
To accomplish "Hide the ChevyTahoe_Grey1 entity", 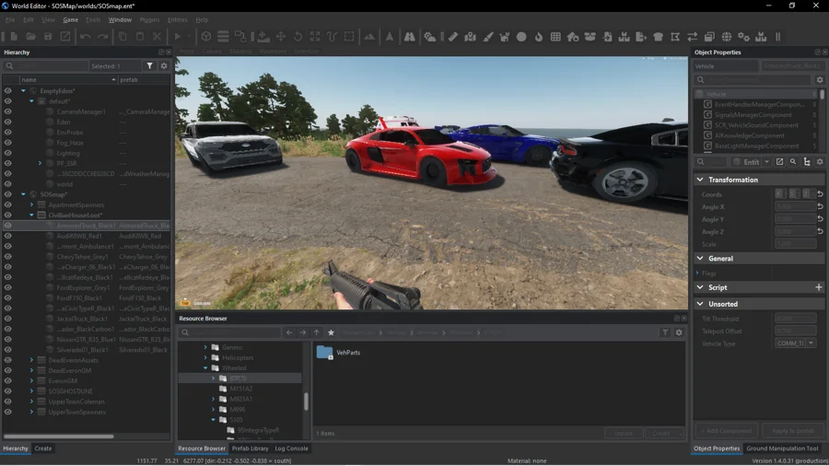I will click(x=8, y=256).
